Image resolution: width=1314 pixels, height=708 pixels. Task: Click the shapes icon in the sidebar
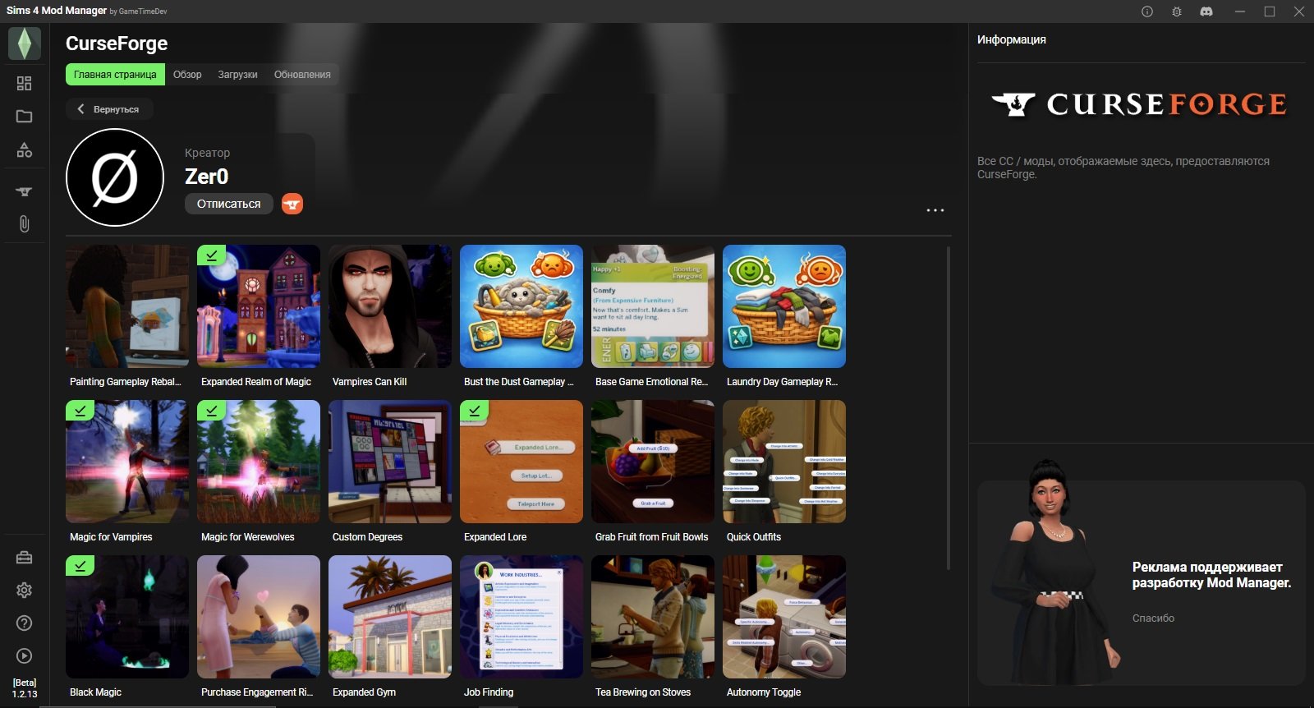[24, 150]
